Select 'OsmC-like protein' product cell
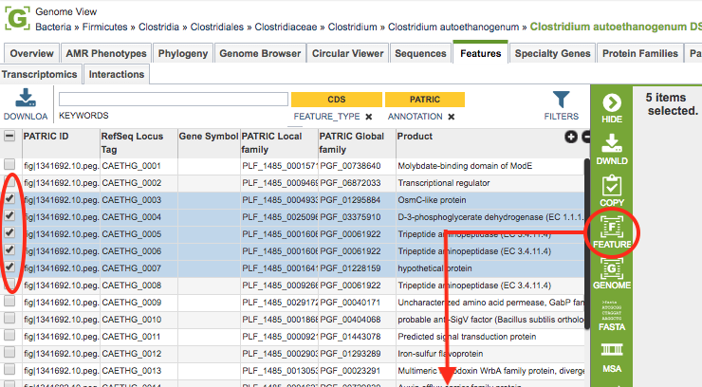Screen dimensions: 702x387 (432, 200)
